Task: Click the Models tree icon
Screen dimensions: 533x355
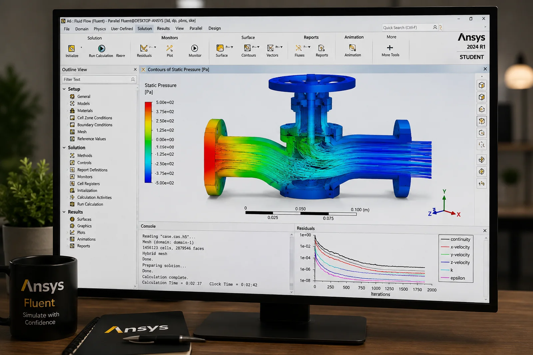Action: tap(72, 103)
